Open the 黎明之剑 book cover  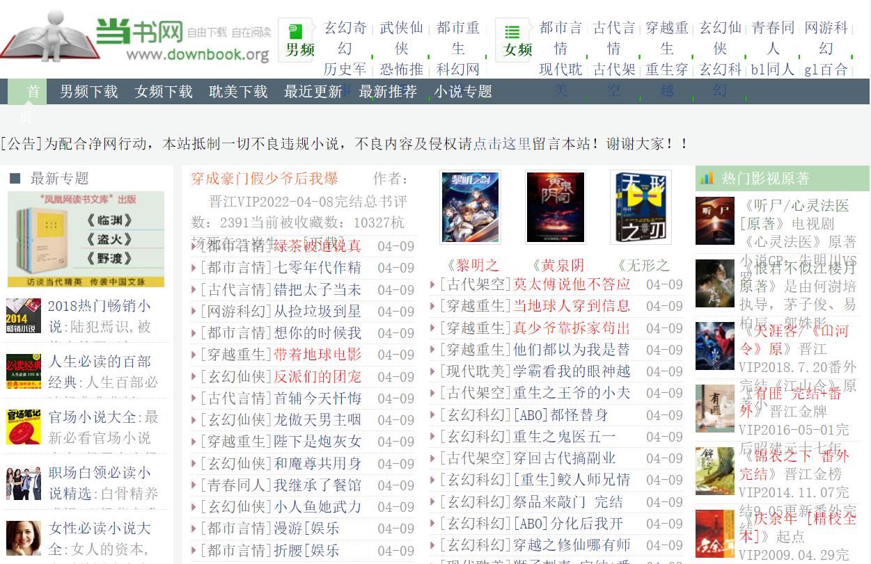pyautogui.click(x=470, y=207)
